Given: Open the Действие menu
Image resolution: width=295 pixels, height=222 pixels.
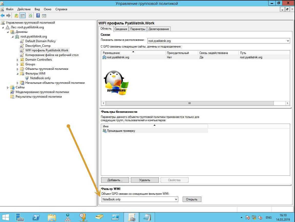Looking at the screenshot, I should (24, 9).
